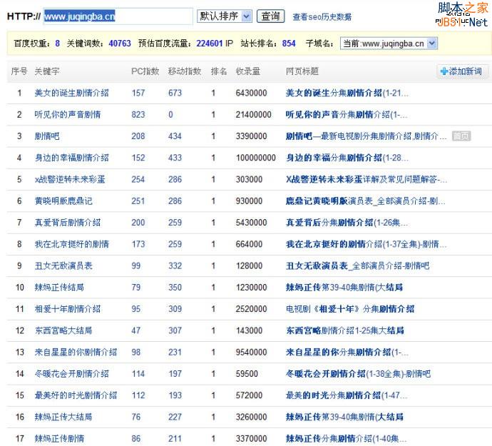
Task: Click the 移动指数 column header
Action: [184, 71]
